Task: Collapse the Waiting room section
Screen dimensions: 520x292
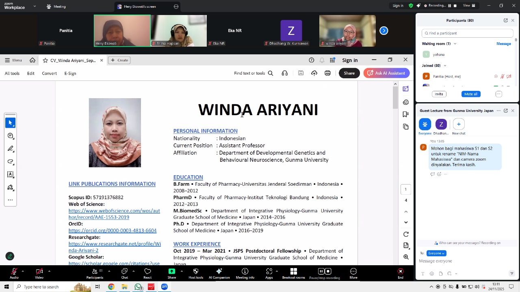Action: pos(455,44)
